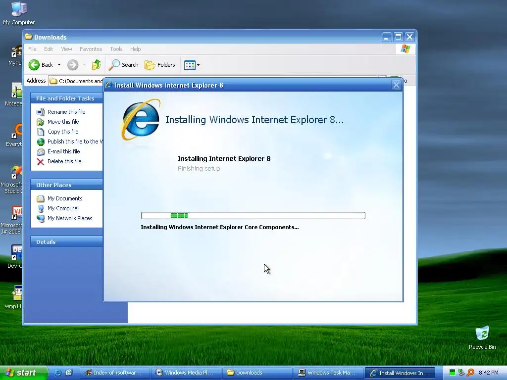The width and height of the screenshot is (507, 380).
Task: Toggle the Folders pane button
Action: coord(160,65)
